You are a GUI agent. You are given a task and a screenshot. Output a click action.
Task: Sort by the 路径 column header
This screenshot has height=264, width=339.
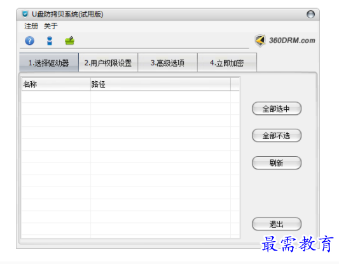click(x=160, y=84)
